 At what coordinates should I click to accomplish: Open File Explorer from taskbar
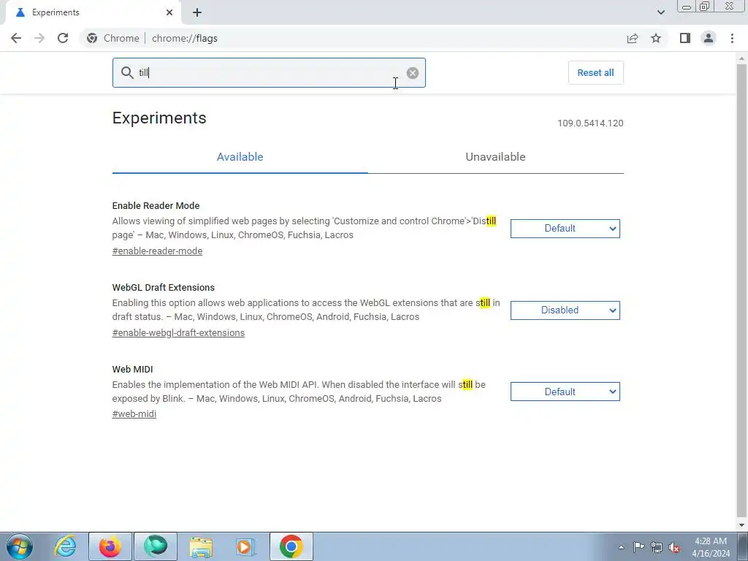[201, 546]
